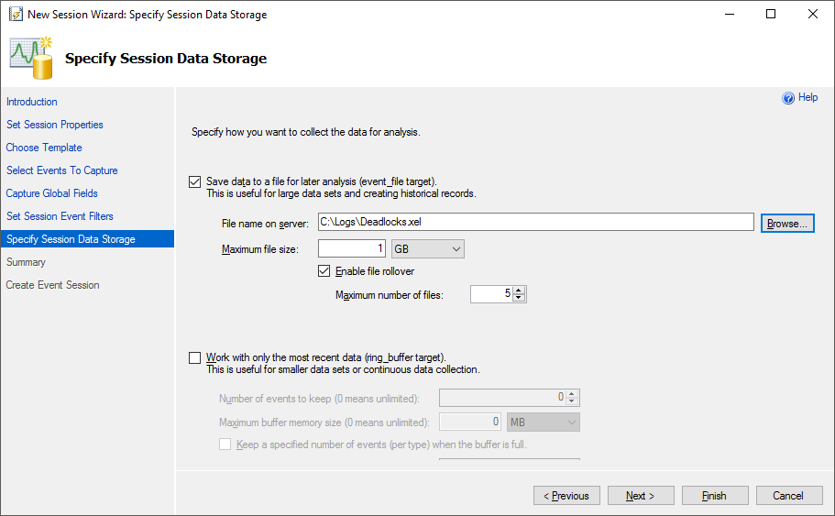
Task: Click the Help question mark icon
Action: [788, 98]
